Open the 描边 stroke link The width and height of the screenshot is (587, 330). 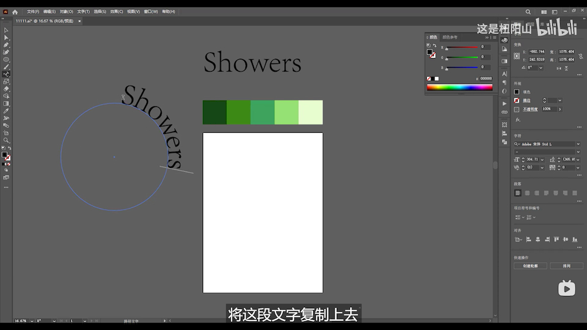pyautogui.click(x=527, y=100)
